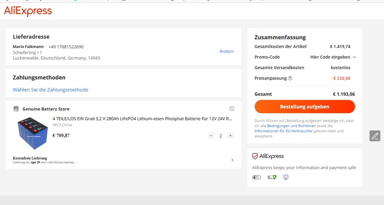Click the green shield security badge

272,177
